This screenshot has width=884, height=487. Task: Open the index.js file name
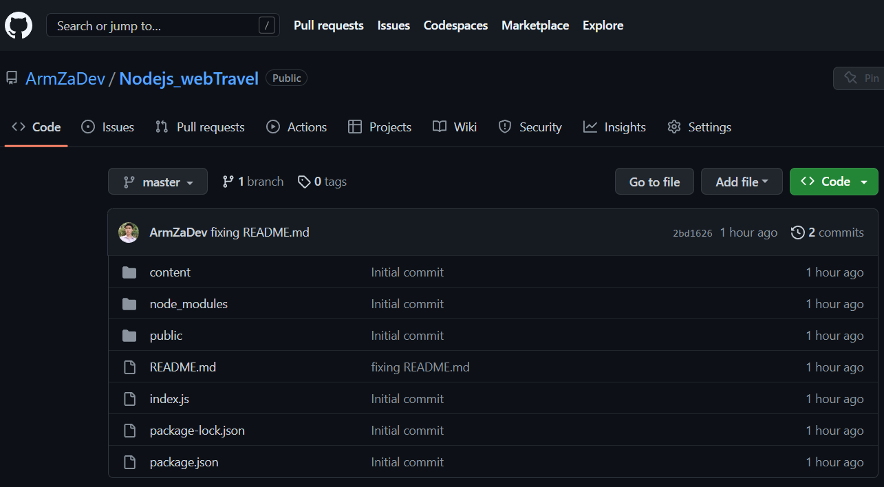pos(169,399)
